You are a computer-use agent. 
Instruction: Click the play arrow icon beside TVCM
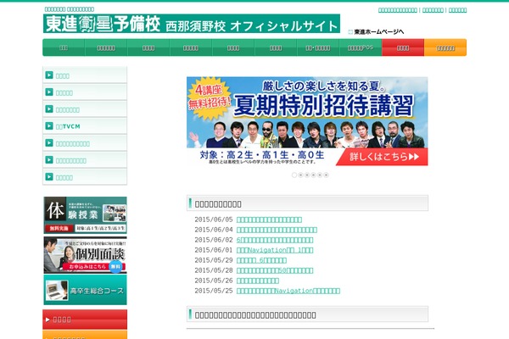pyautogui.click(x=49, y=126)
